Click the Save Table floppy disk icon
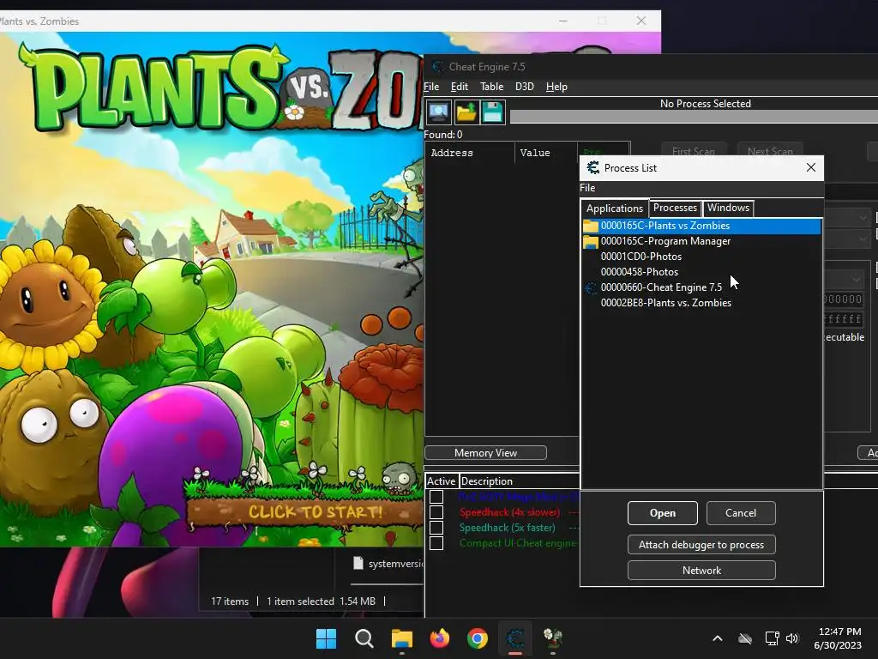878x659 pixels. pyautogui.click(x=493, y=112)
